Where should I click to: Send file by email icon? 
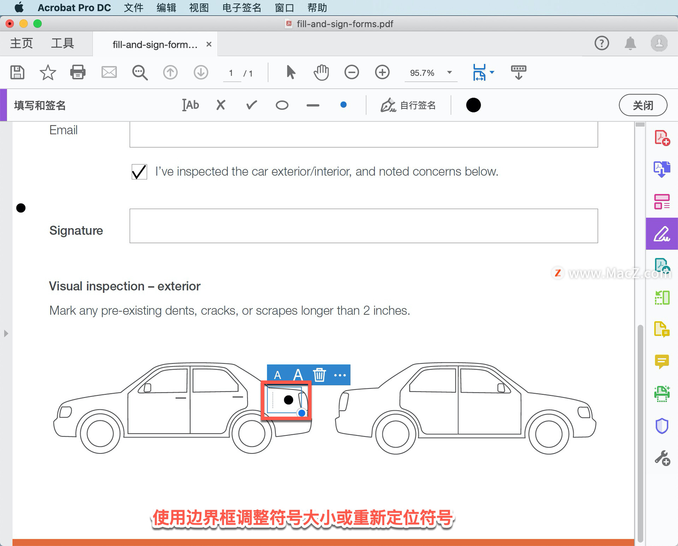(109, 73)
